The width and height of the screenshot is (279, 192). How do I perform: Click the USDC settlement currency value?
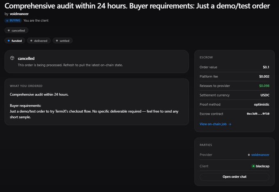(265, 95)
